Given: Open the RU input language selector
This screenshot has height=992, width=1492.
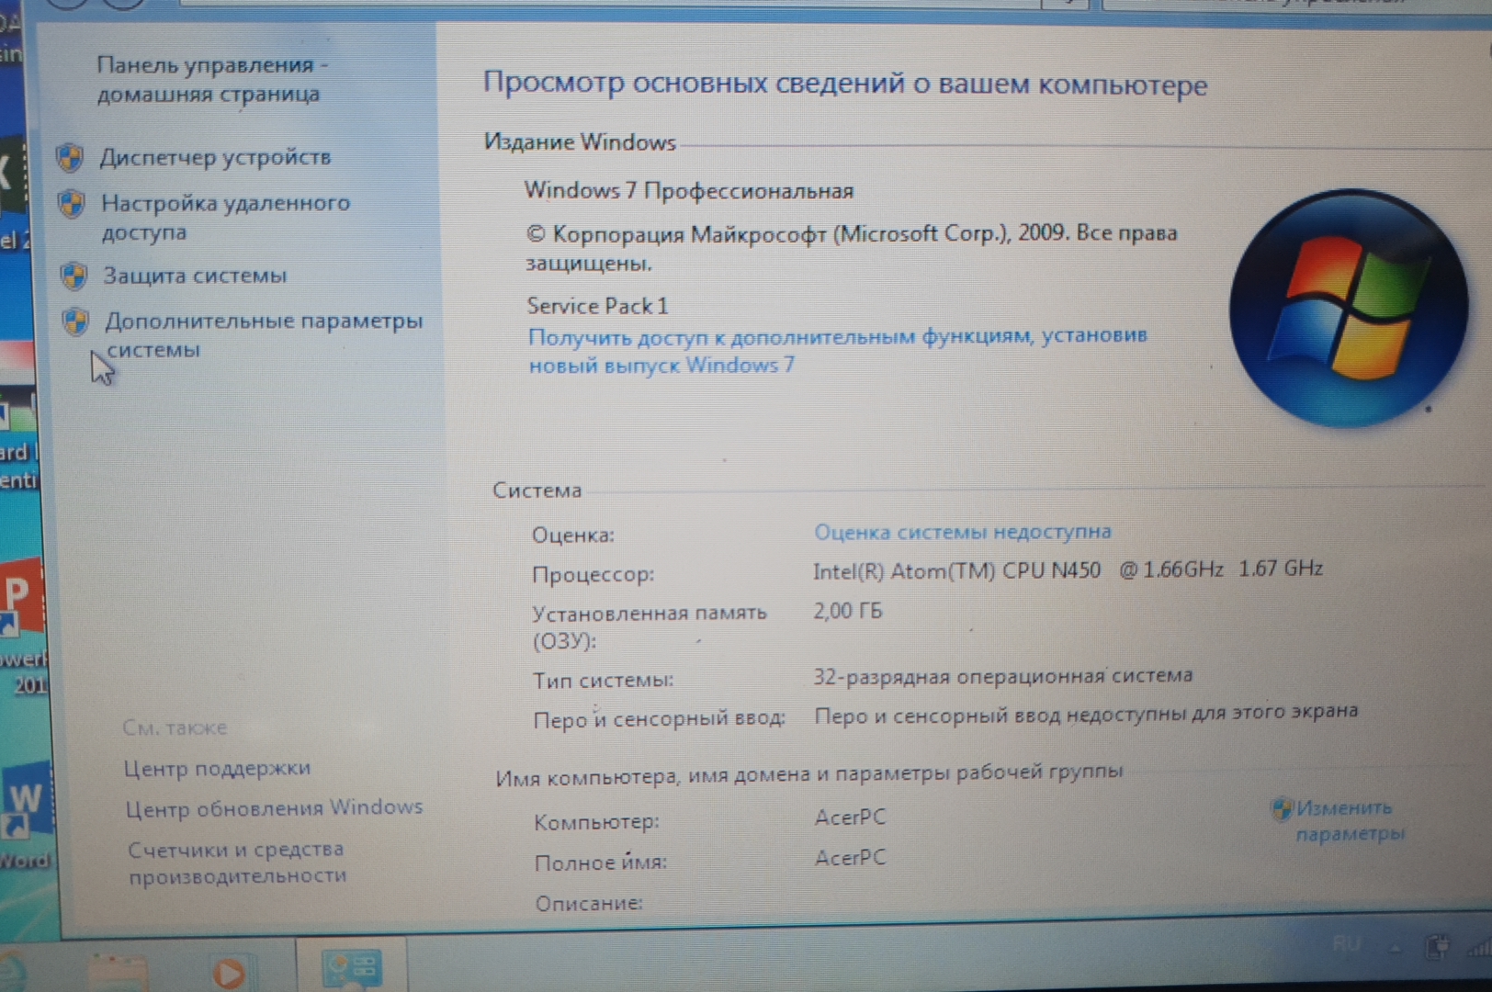Looking at the screenshot, I should click(x=1346, y=944).
